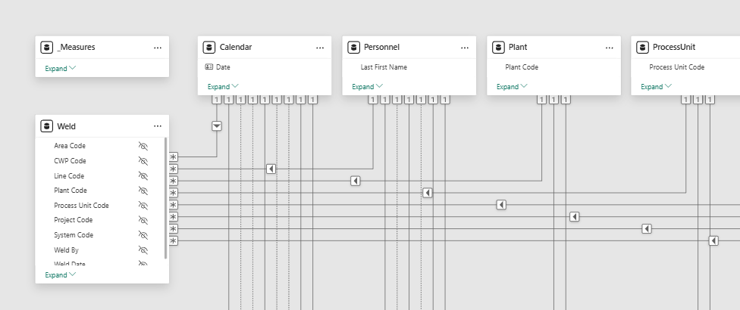Toggle visibility of Project Code field
Image resolution: width=740 pixels, height=310 pixels.
click(x=143, y=220)
